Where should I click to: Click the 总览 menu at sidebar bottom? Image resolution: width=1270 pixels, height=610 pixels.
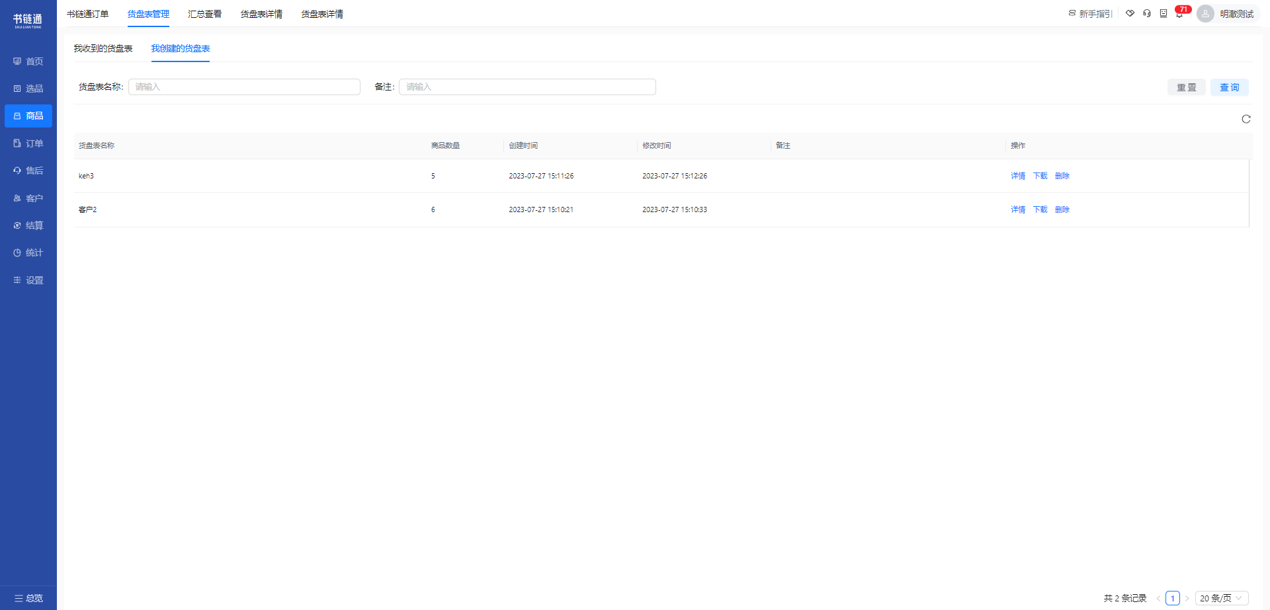click(x=28, y=598)
